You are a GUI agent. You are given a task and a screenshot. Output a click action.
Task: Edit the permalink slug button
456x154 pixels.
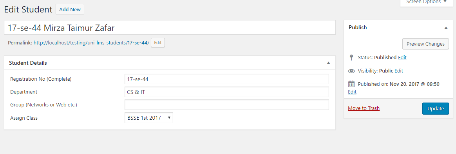point(157,42)
